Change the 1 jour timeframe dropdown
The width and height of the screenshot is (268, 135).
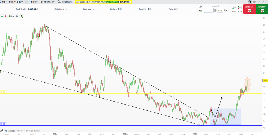35,2
